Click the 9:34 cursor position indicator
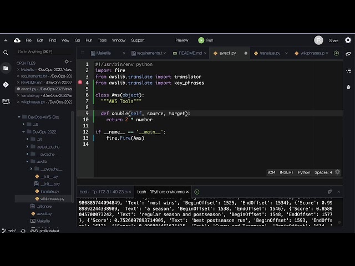Image resolution: width=355 pixels, height=266 pixels. 271,172
